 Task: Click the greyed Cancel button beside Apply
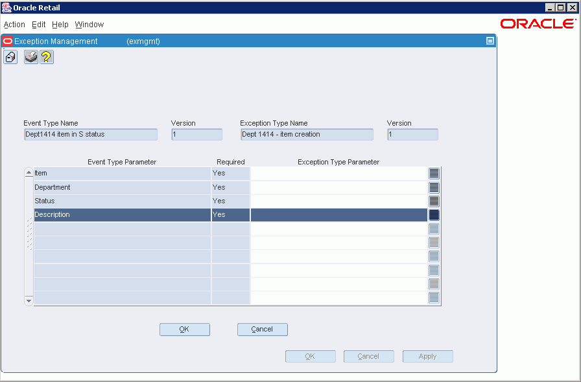369,357
